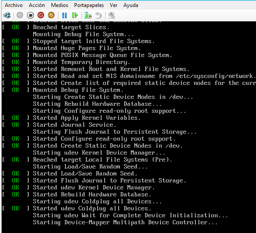Click 'Starting Configure read-only root support...' line
Screen dimensions: 256x233
(109, 111)
